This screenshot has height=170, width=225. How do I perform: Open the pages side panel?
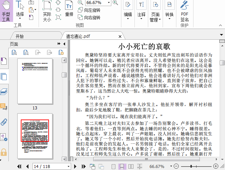[x=4, y=76]
